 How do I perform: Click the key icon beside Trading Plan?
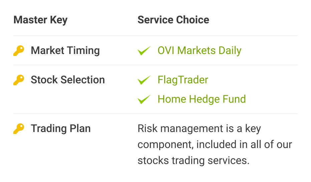pos(19,129)
